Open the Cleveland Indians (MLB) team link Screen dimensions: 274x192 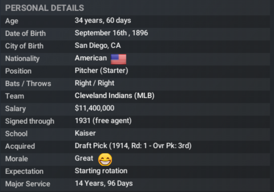pyautogui.click(x=114, y=96)
